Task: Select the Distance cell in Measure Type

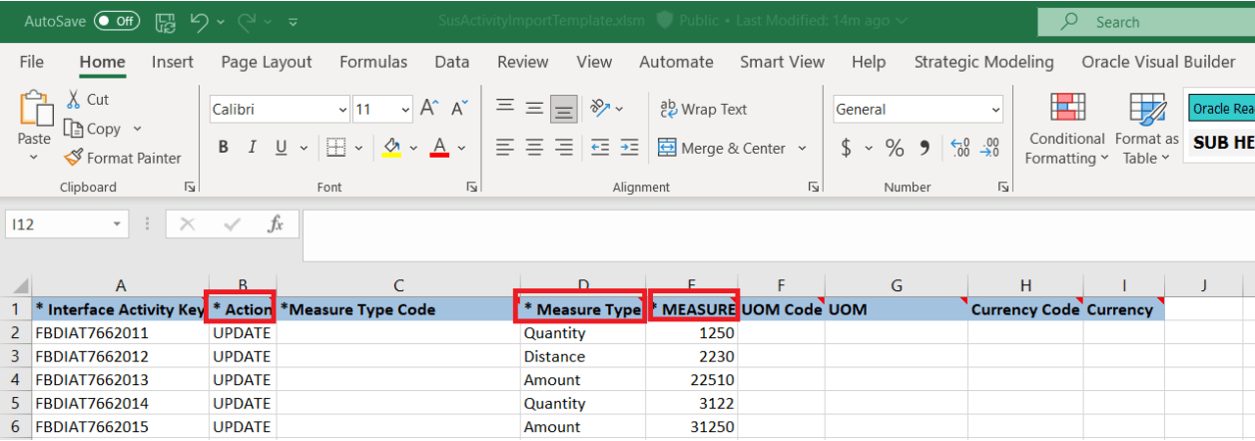Action: (x=583, y=356)
